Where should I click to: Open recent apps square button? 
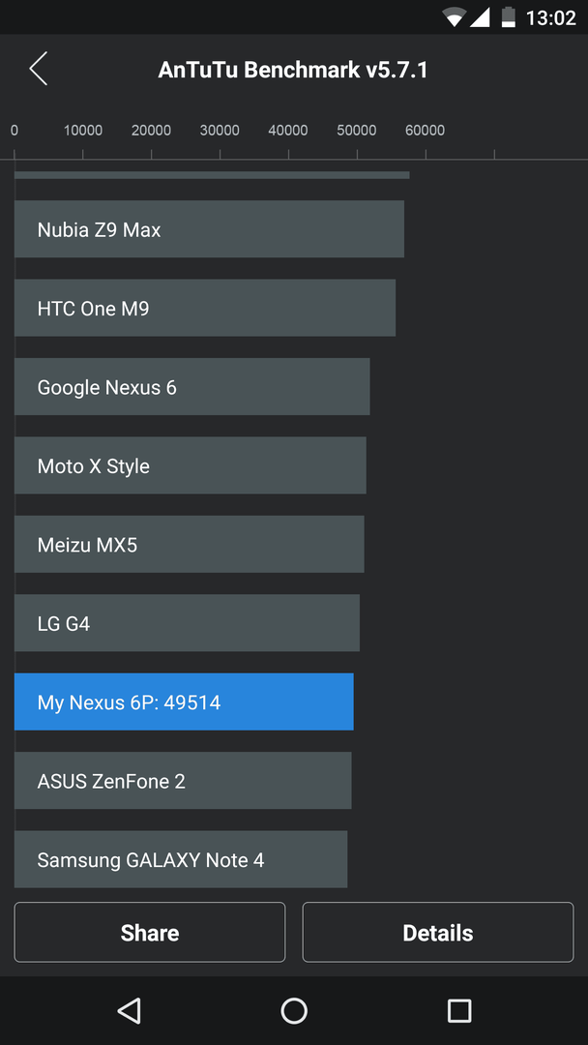click(458, 1010)
